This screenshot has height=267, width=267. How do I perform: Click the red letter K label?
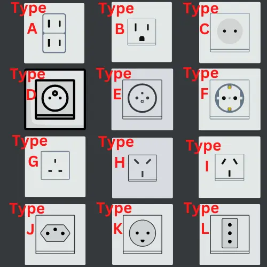[118, 229]
